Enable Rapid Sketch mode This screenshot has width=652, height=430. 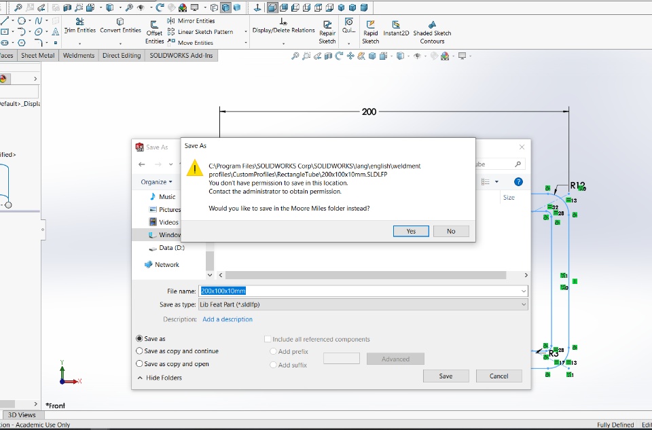pos(370,33)
